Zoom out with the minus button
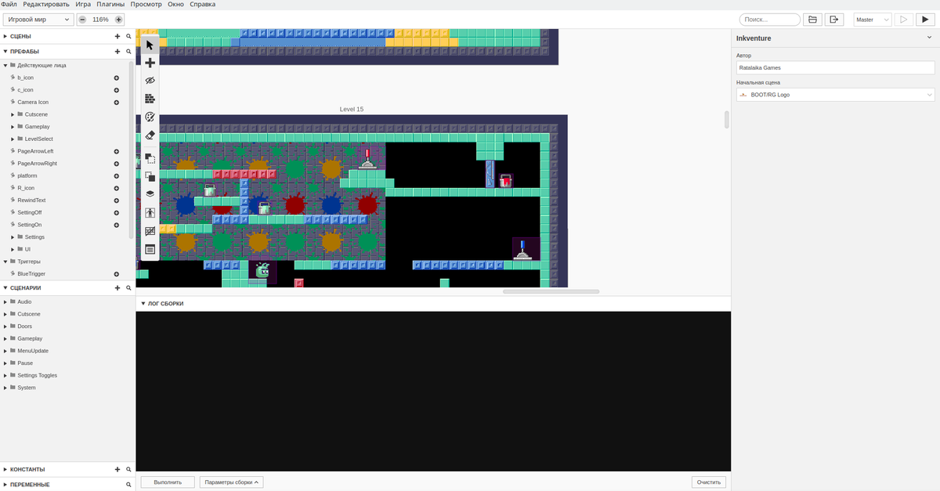Viewport: 940px width, 491px height. (x=82, y=20)
